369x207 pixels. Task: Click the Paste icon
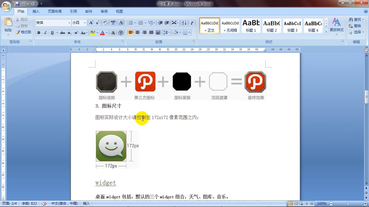(8, 22)
